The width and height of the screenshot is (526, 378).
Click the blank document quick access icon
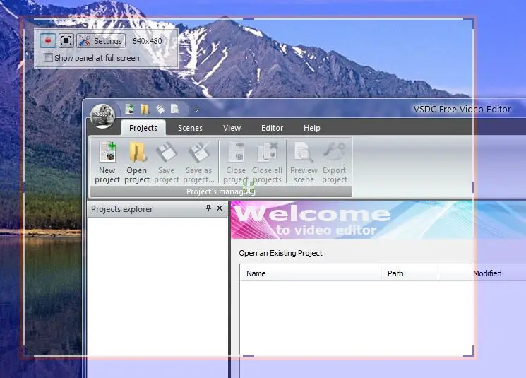pyautogui.click(x=175, y=109)
